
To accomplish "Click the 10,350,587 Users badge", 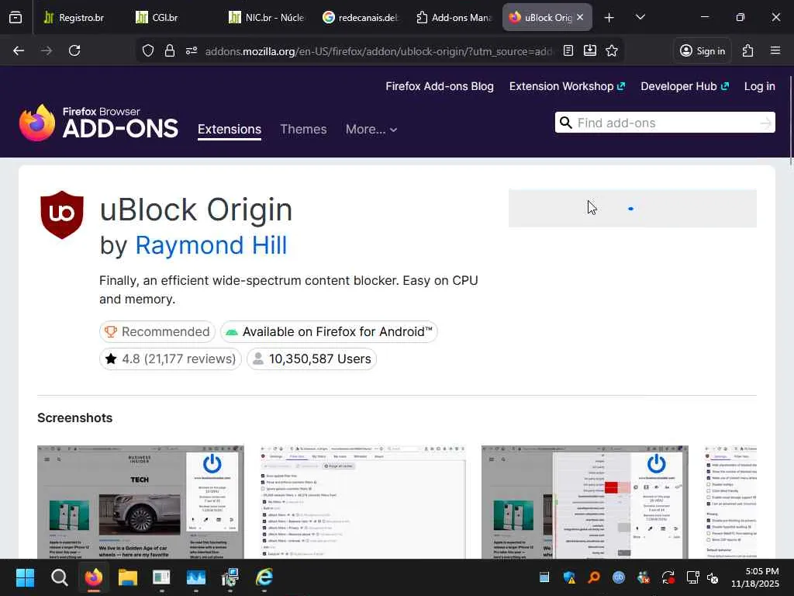I will coord(312,359).
